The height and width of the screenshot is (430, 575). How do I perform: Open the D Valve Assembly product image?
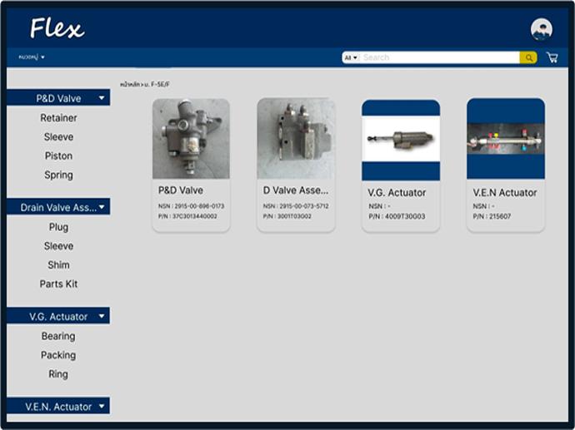pos(296,138)
